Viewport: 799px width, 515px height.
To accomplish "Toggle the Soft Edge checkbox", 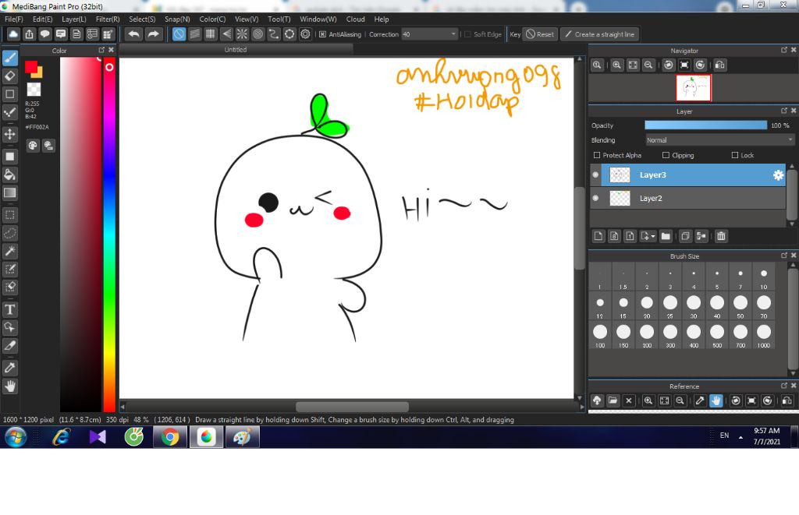I will click(468, 34).
